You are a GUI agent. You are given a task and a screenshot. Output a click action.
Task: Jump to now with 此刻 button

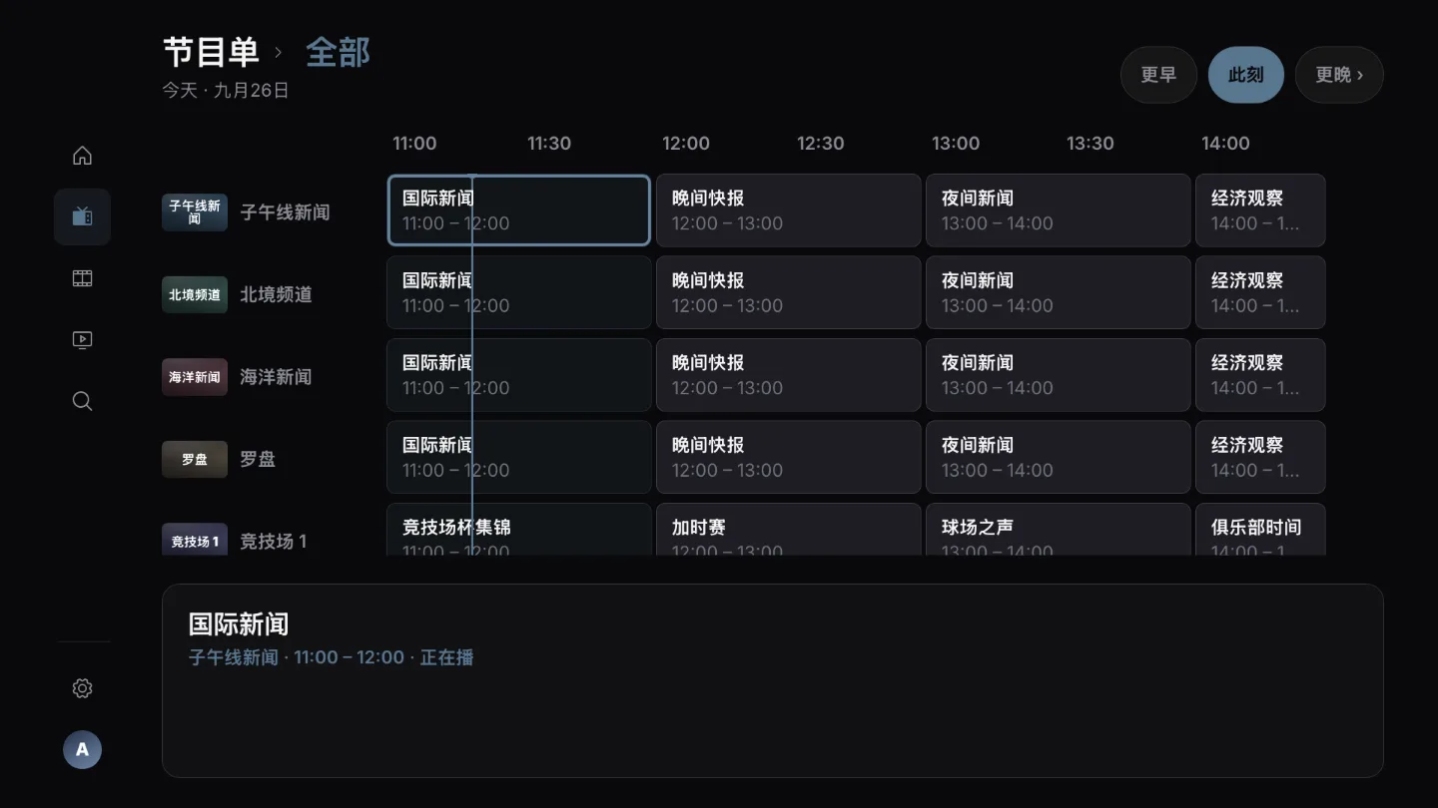point(1245,75)
